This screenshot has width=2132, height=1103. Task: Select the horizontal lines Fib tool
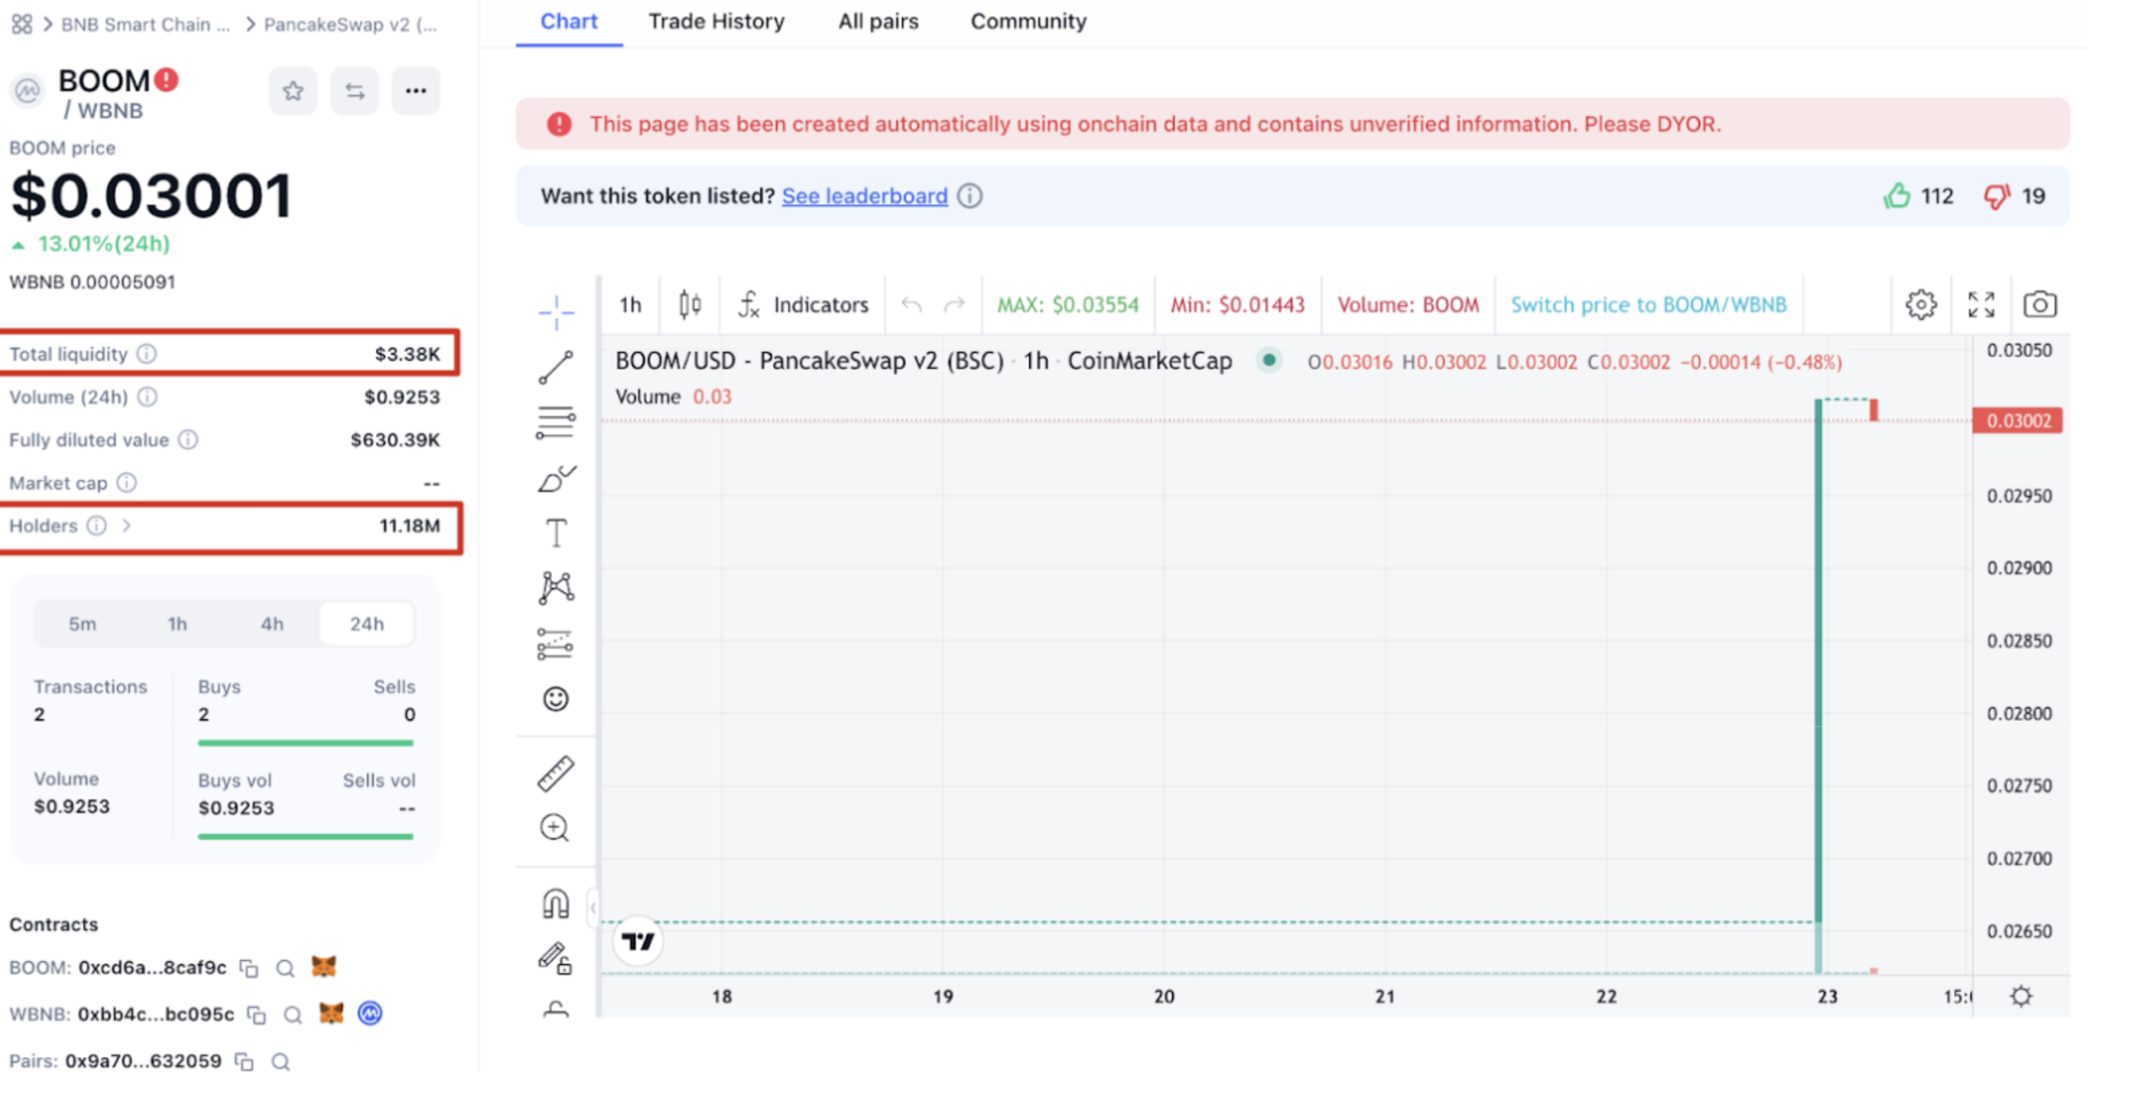tap(556, 422)
